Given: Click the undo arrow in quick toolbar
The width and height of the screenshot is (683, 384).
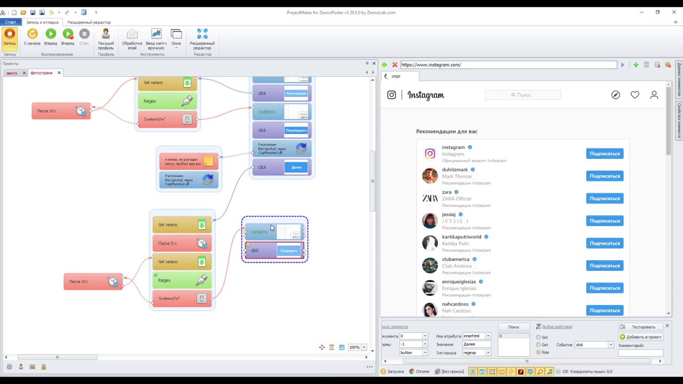Looking at the screenshot, I should 52,12.
